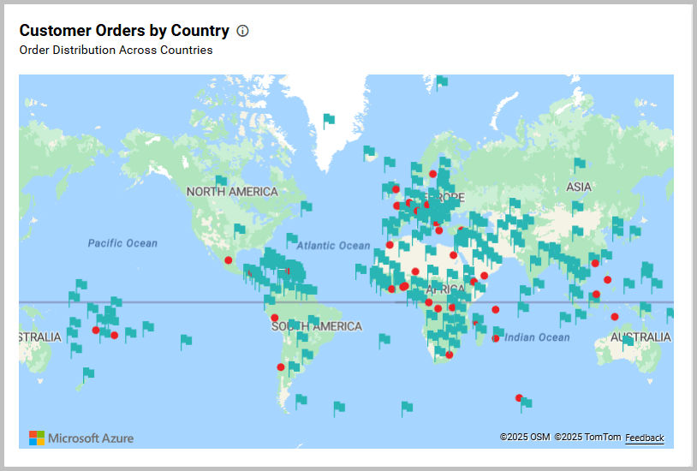Select the flag under the Asia label
Viewport: 697px width, 471px height.
[578, 206]
